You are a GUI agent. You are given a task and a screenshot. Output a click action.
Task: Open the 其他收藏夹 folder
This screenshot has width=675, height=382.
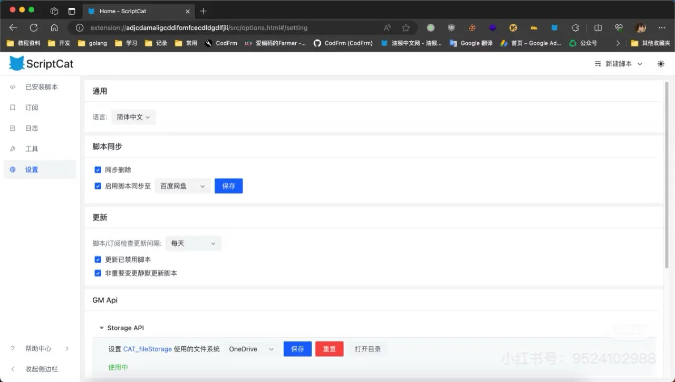pos(650,43)
